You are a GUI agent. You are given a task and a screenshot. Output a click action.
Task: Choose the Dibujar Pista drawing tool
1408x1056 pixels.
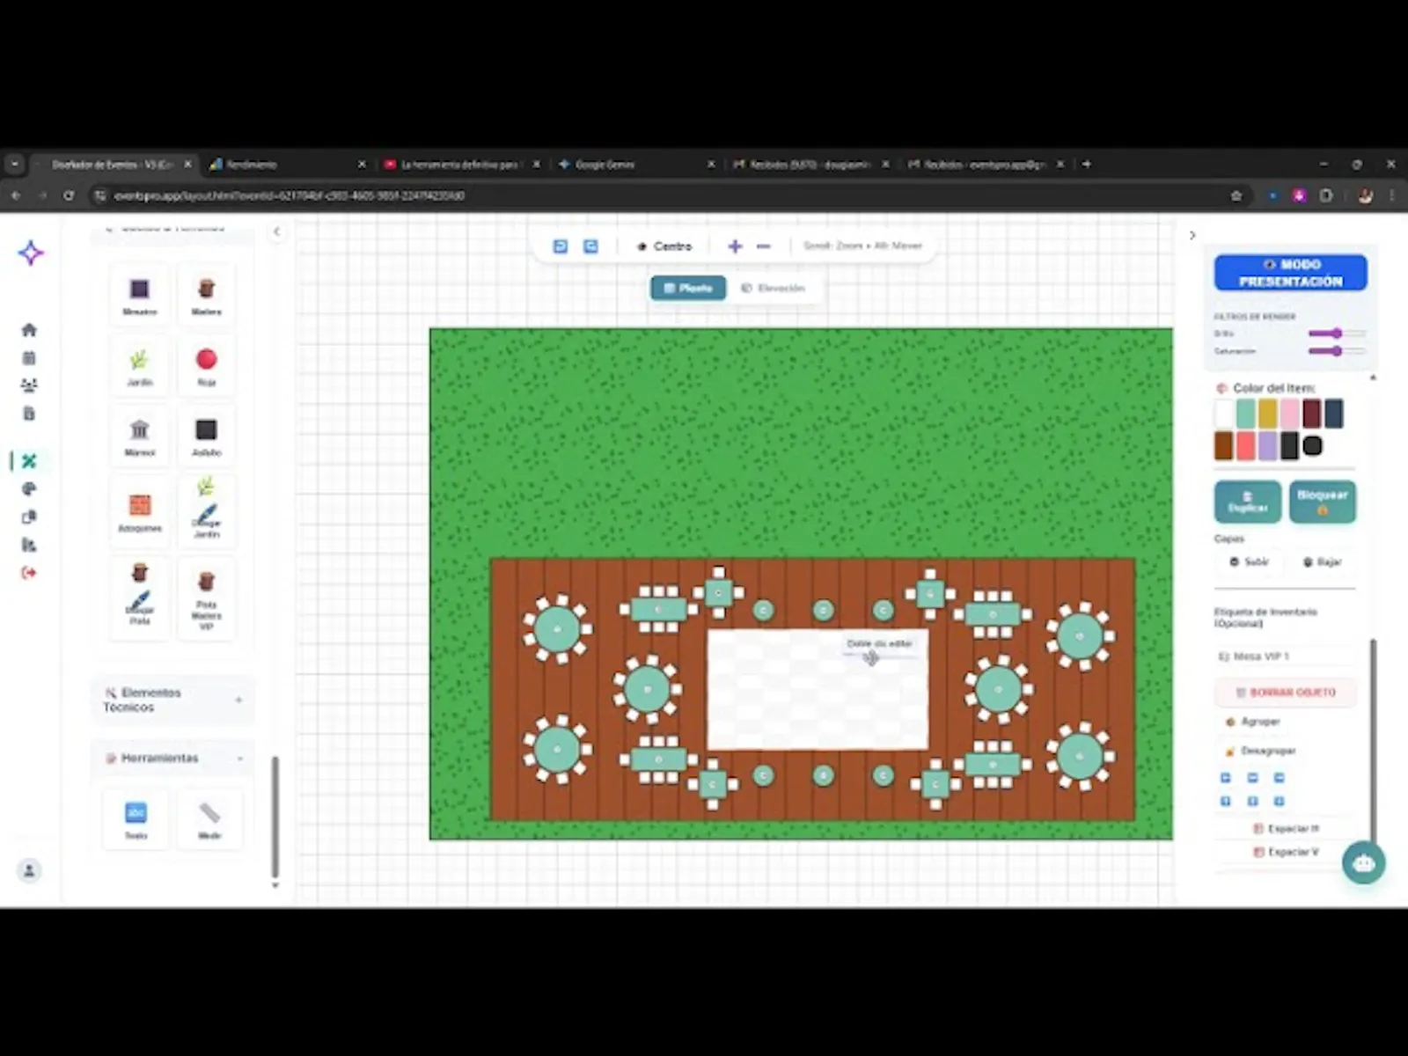point(139,597)
